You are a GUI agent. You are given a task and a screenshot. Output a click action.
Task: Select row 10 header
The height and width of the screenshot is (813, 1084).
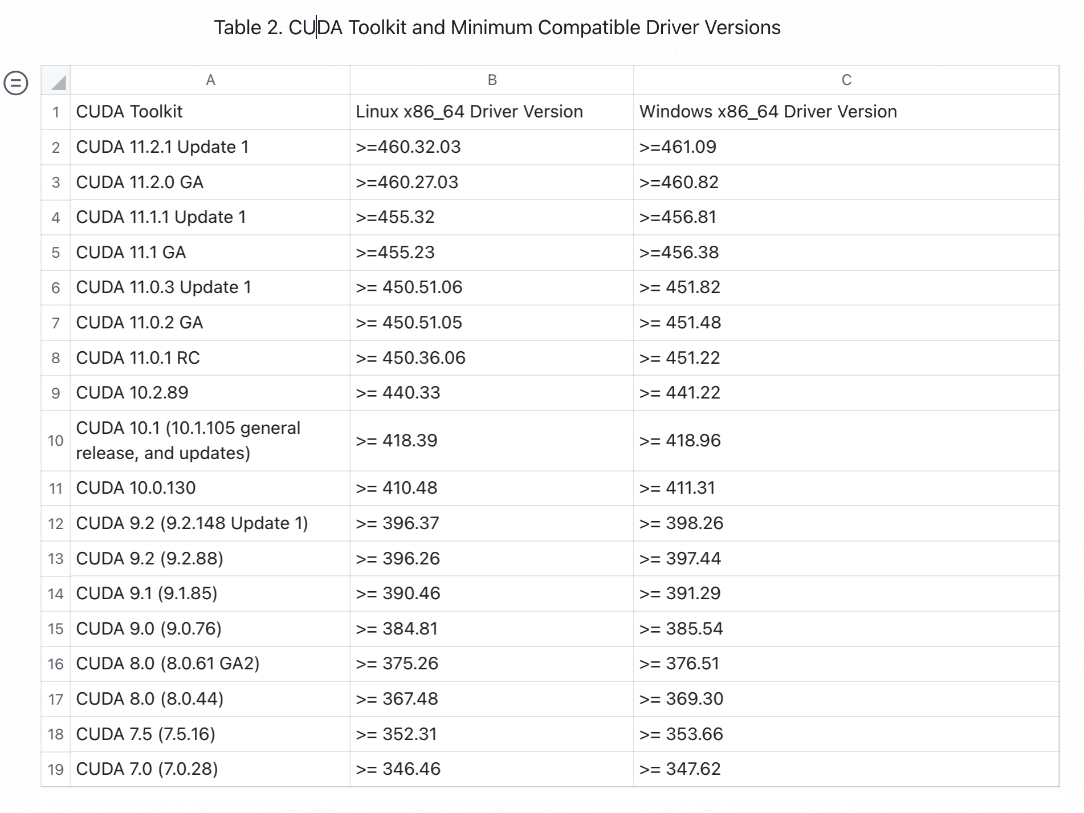pos(55,441)
